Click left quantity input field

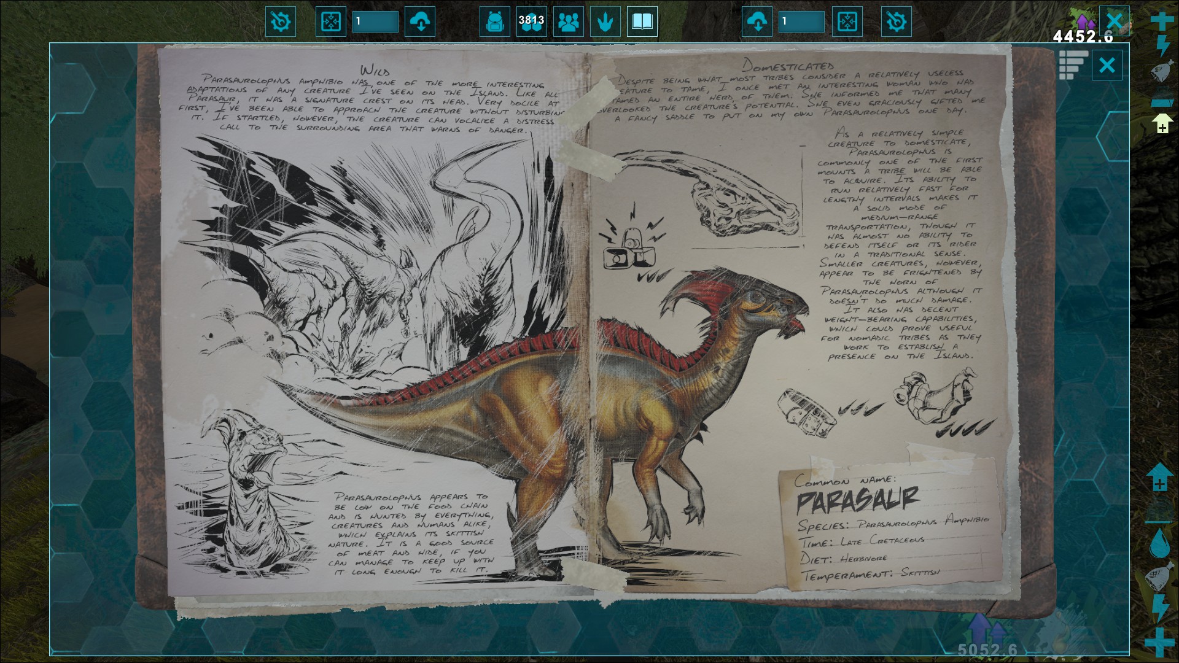click(x=375, y=22)
